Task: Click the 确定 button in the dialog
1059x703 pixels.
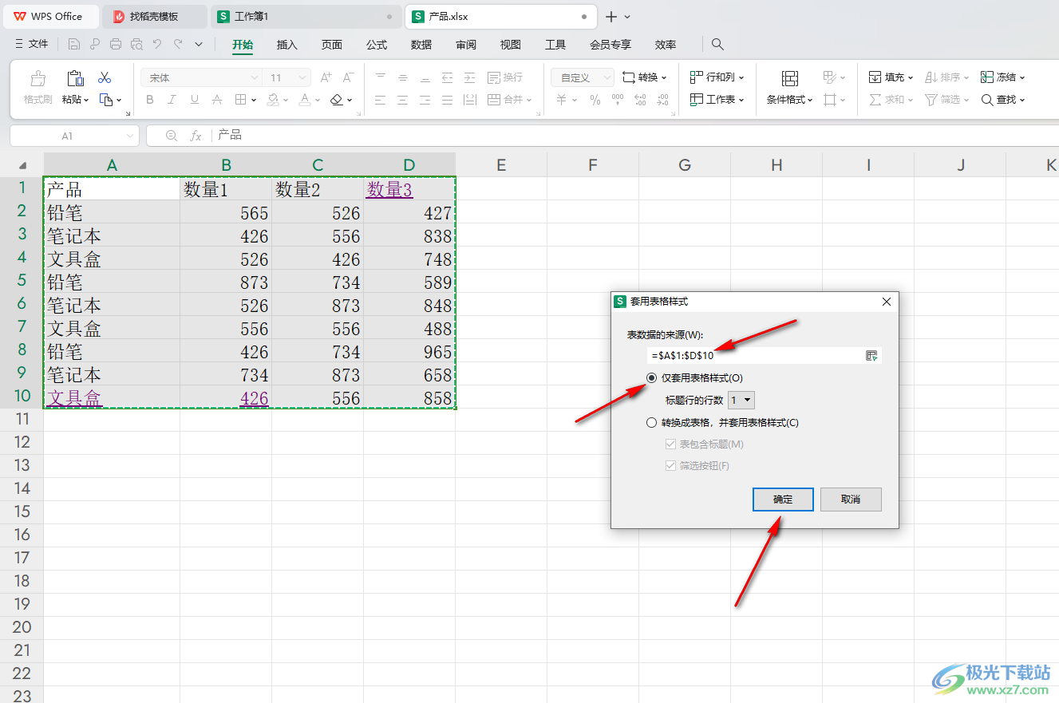Action: coord(783,500)
